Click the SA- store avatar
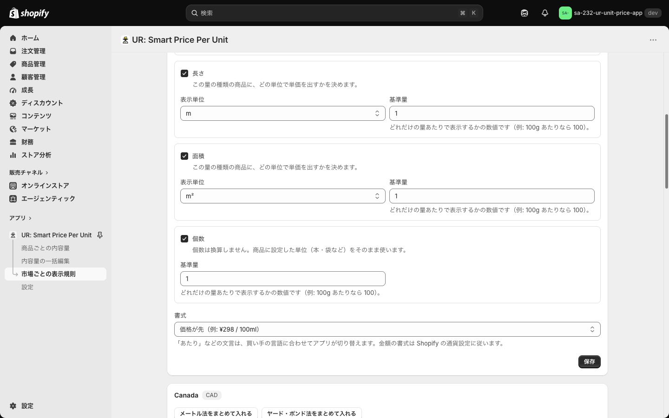 (x=565, y=13)
